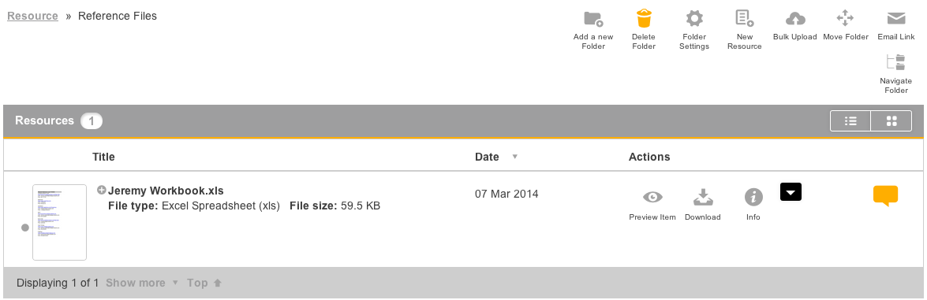Go to the Resource breadcrumb link
This screenshot has height=300, width=927.
coord(32,16)
